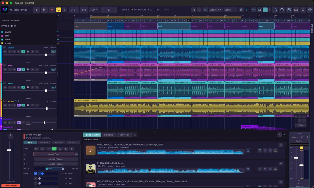Open the share/export icon in toolbar

click(275, 10)
